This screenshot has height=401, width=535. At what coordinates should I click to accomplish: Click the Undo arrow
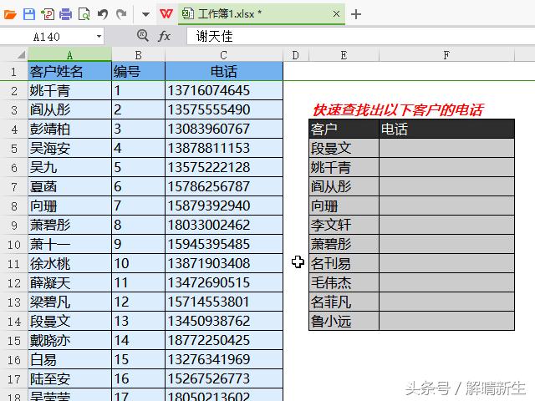tap(102, 14)
